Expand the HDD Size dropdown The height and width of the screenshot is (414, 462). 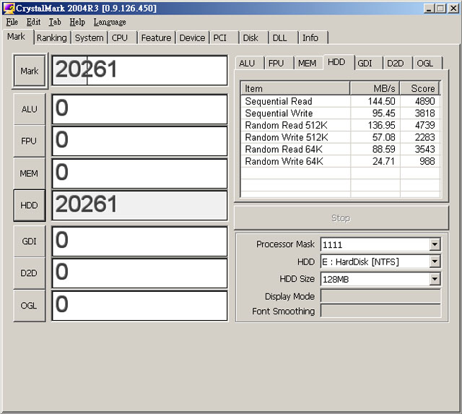[x=435, y=279]
